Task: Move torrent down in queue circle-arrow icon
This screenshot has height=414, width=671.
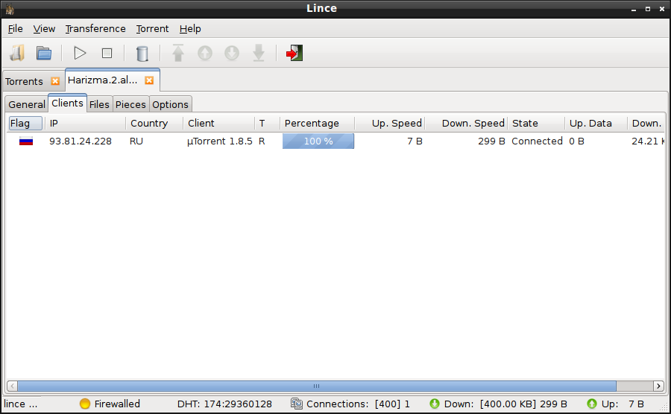Action: [232, 53]
